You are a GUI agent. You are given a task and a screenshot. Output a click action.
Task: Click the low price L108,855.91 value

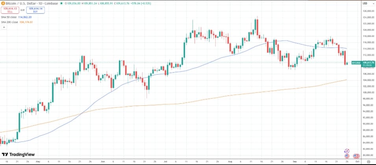coord(105,4)
